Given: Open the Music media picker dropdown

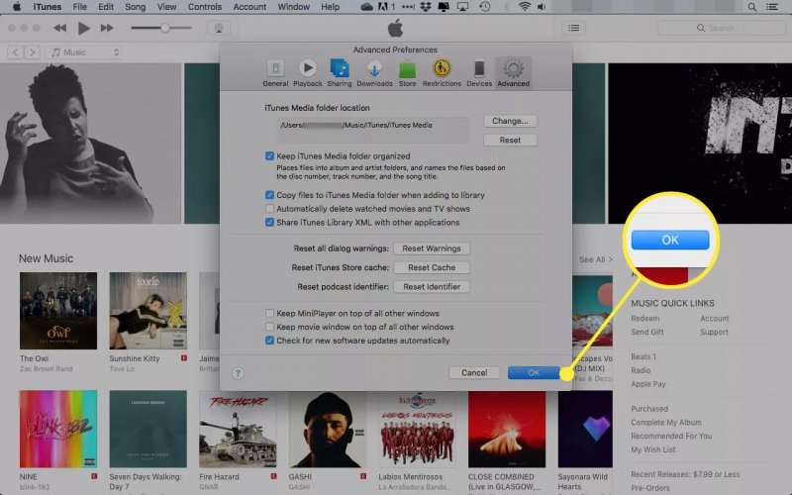Looking at the screenshot, I should point(84,52).
